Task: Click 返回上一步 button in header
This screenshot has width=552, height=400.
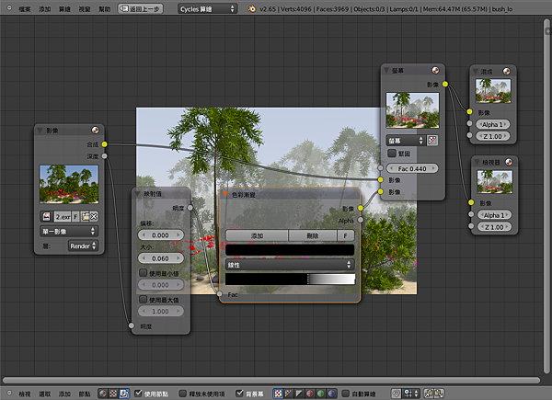Action: 141,9
